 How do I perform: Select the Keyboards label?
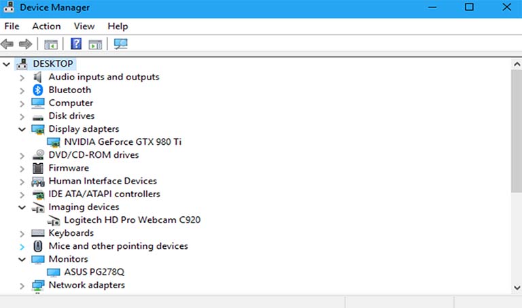pyautogui.click(x=71, y=233)
